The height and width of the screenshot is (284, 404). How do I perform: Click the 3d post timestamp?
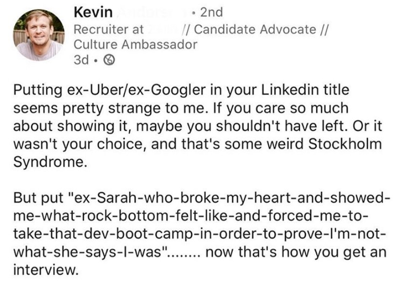pyautogui.click(x=81, y=60)
